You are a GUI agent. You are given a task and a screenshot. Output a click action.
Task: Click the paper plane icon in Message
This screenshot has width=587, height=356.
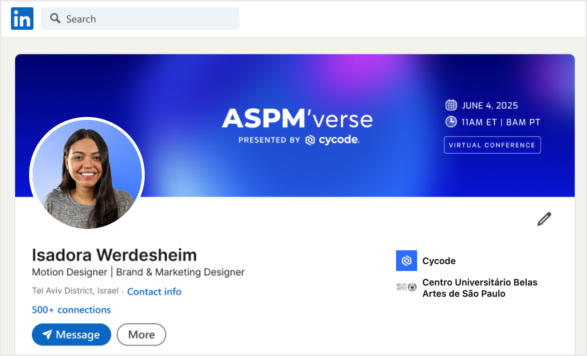[47, 334]
